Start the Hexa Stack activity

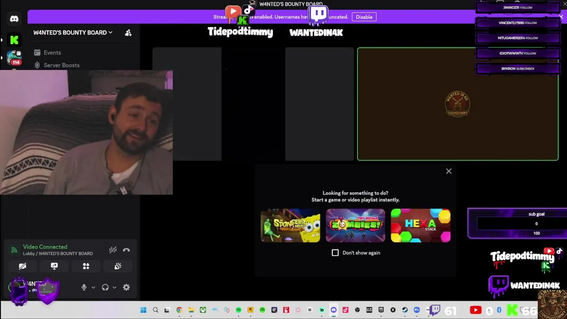420,226
